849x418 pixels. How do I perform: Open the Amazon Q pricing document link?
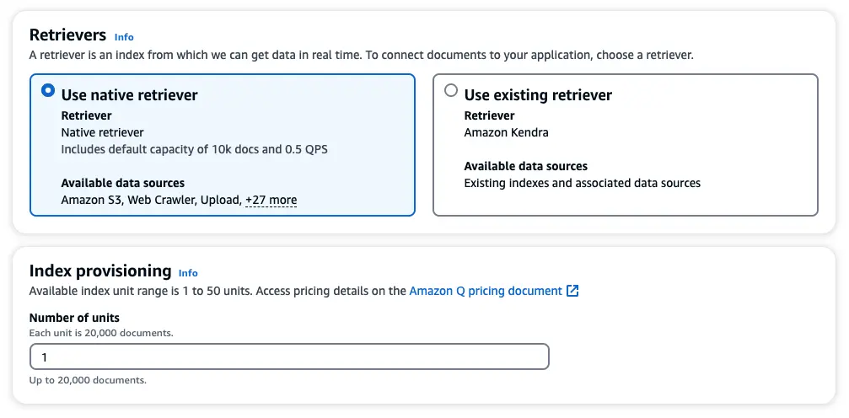(486, 291)
